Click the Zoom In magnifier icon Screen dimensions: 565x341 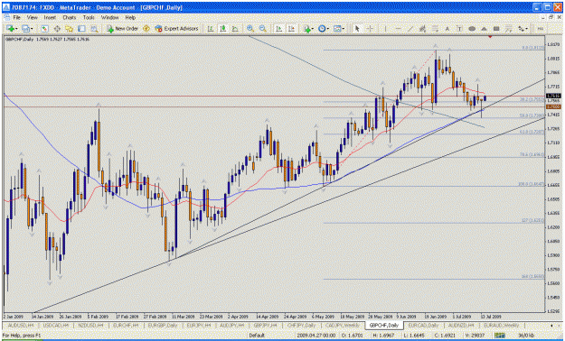[250, 29]
